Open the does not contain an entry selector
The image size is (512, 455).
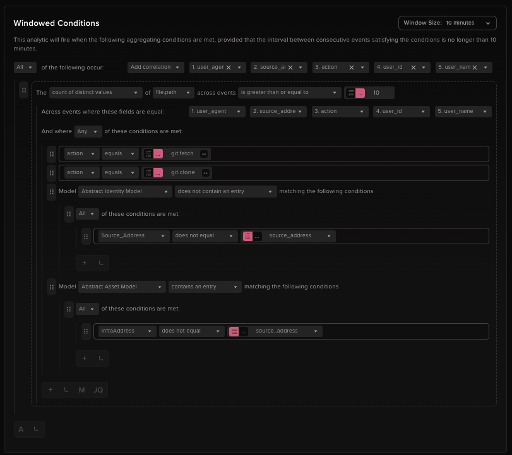(225, 191)
